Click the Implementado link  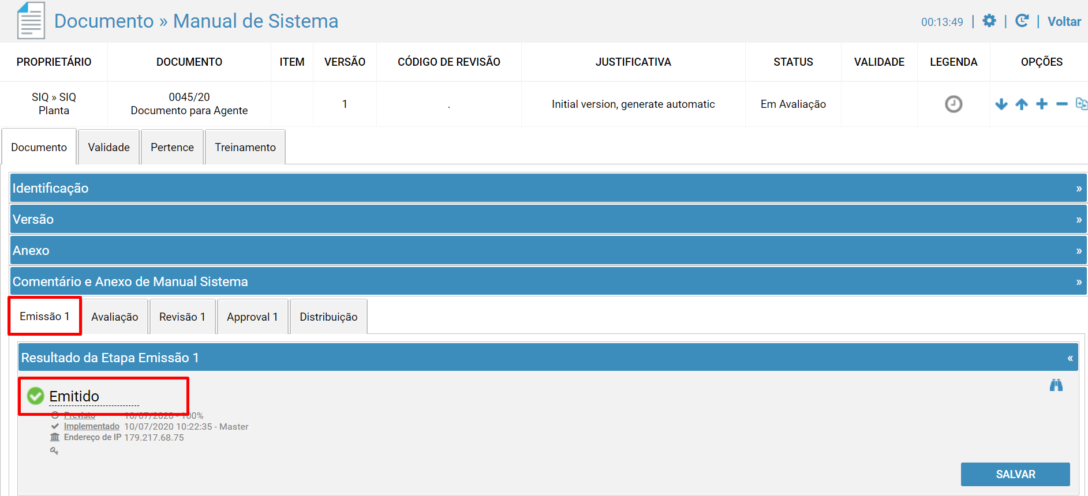point(92,426)
